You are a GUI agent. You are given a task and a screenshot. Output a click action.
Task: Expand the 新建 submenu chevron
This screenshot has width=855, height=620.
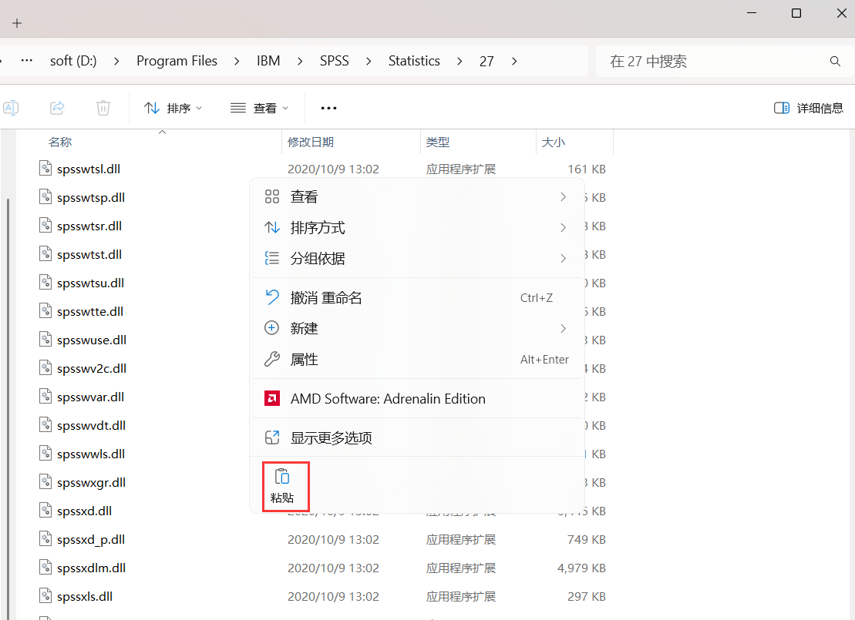click(563, 327)
